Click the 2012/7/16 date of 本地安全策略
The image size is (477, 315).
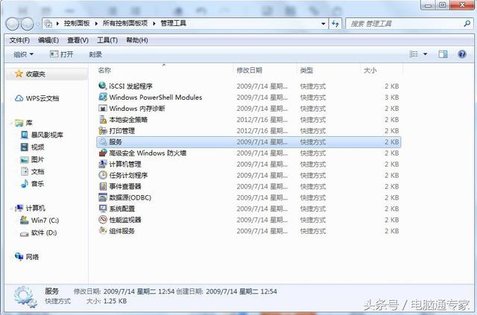262,119
